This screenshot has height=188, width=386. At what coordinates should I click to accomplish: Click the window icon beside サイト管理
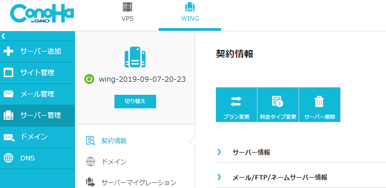[8, 73]
